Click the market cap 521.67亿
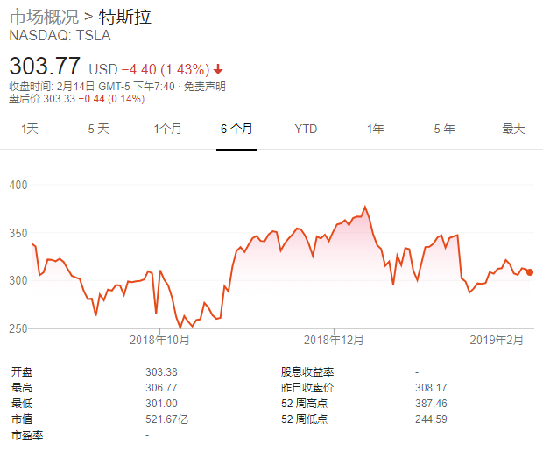The image size is (543, 458). (x=167, y=419)
